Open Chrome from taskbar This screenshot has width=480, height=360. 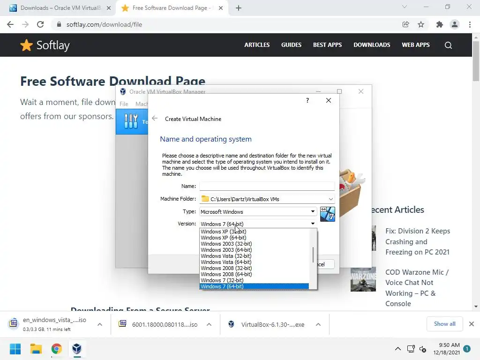point(56,349)
